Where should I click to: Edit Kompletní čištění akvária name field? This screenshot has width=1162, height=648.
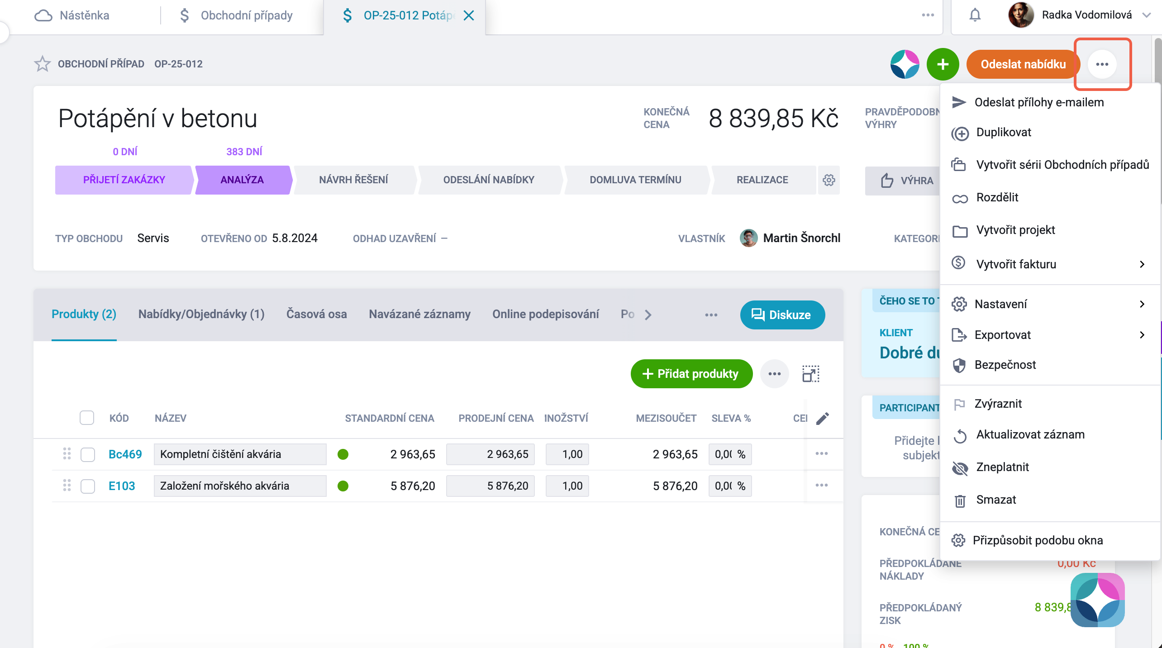(240, 454)
